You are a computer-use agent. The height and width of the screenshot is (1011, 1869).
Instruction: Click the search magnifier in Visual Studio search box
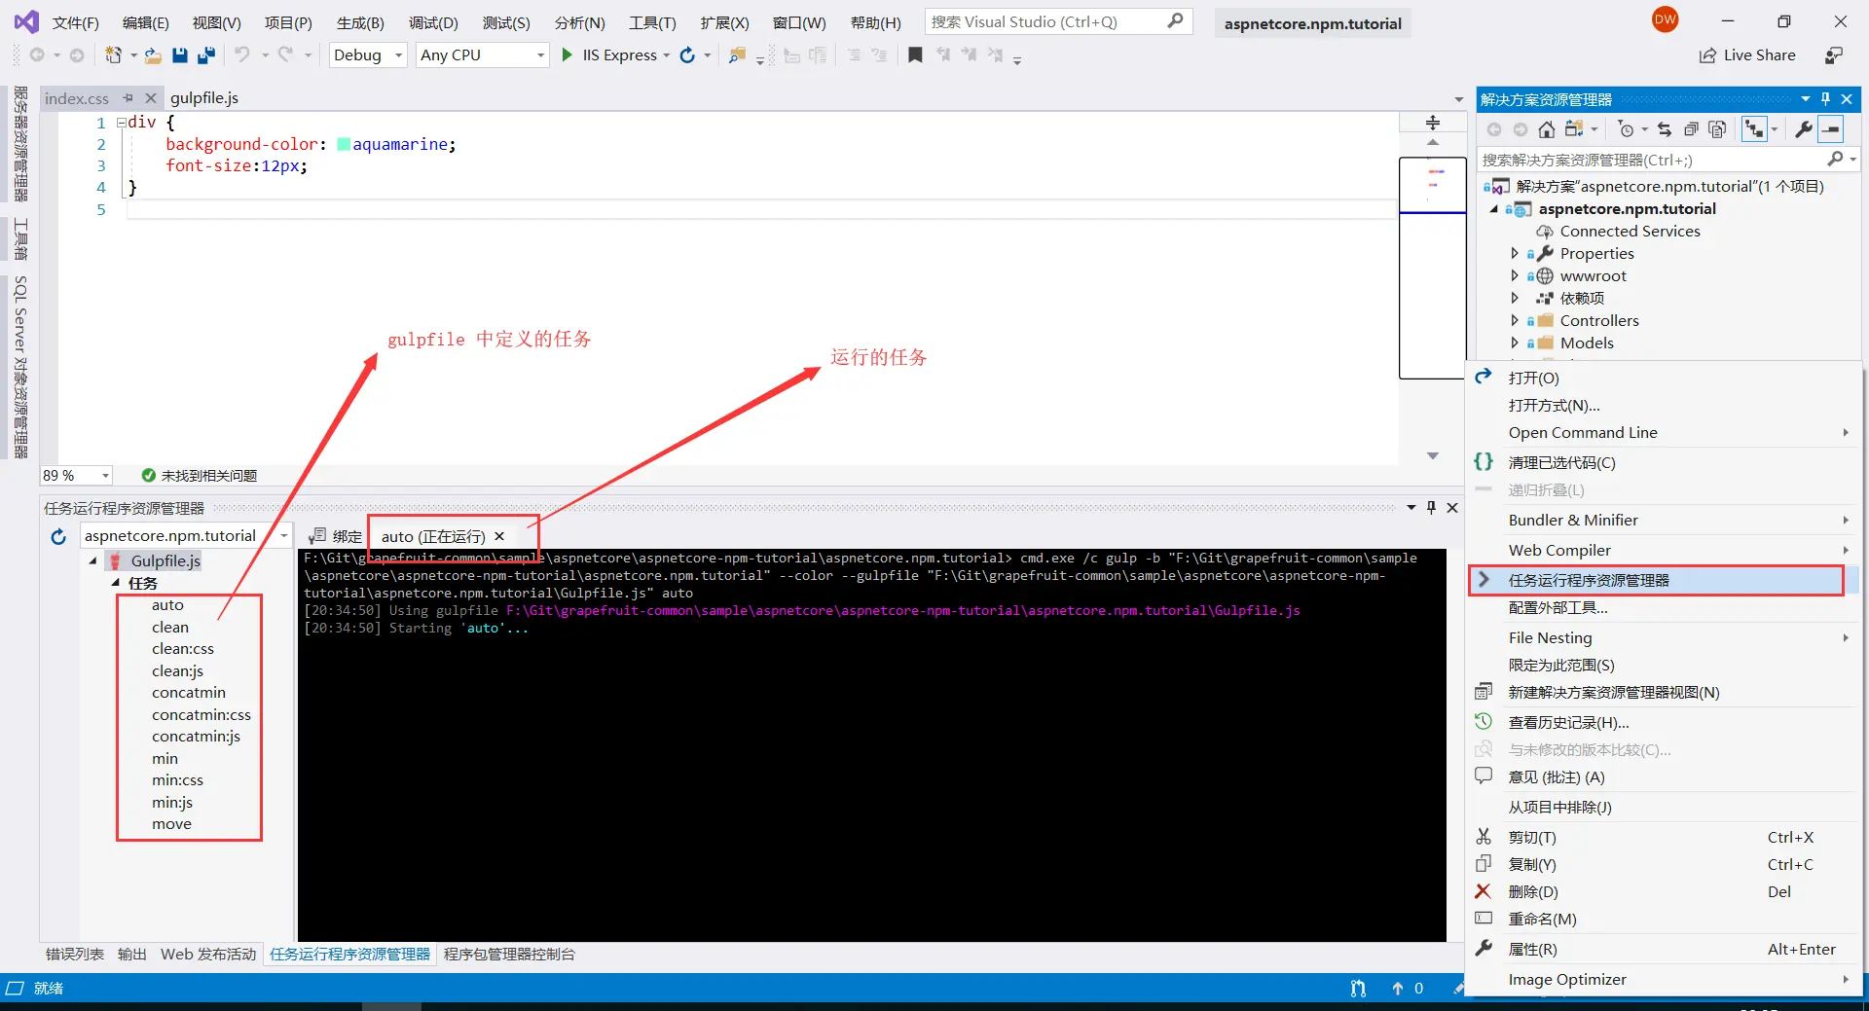1176,20
